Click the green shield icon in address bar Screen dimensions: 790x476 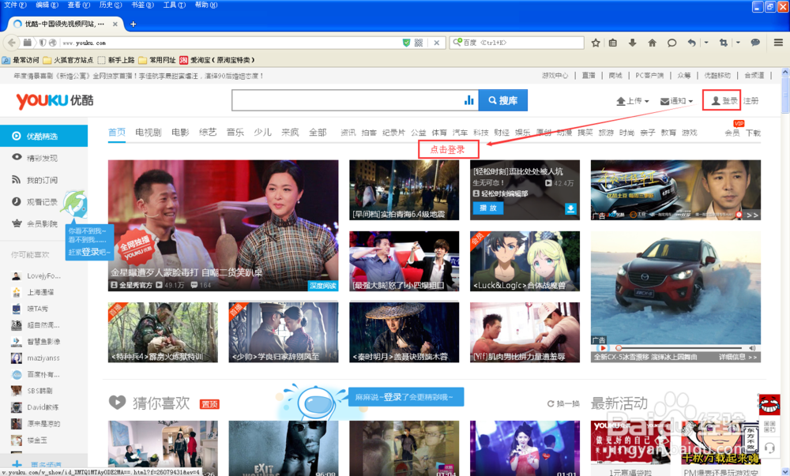[x=406, y=43]
